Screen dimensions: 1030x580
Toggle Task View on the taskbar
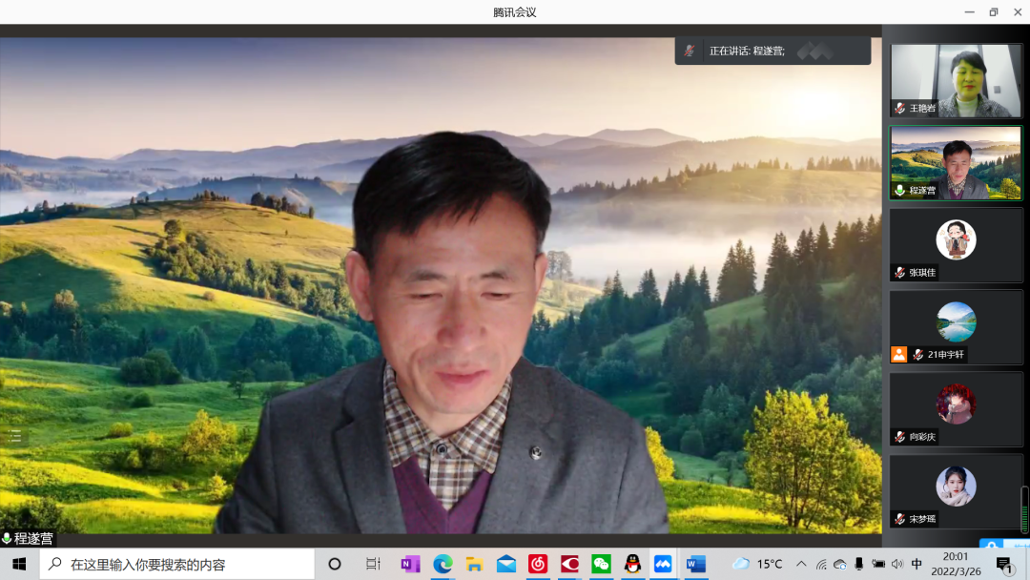[x=373, y=564]
